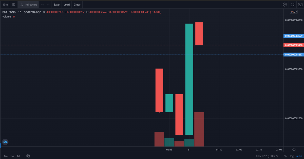The image size is (304, 159).
Task: Click the 0.000000003000 price axis value
Action: click(294, 69)
